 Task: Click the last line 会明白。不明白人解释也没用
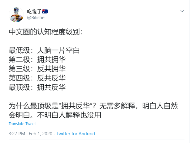pyautogui.click(x=55, y=115)
